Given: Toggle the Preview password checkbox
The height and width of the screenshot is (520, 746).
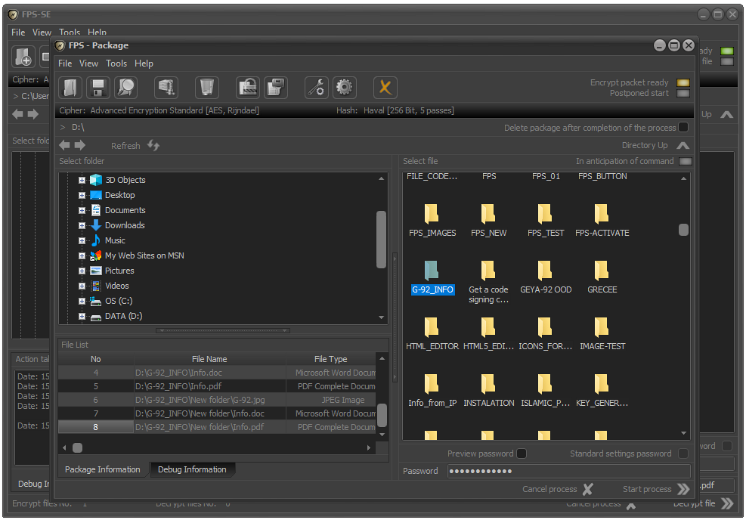Looking at the screenshot, I should tap(522, 453).
